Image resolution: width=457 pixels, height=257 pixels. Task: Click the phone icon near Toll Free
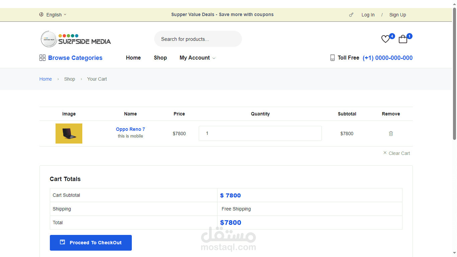[x=333, y=58]
